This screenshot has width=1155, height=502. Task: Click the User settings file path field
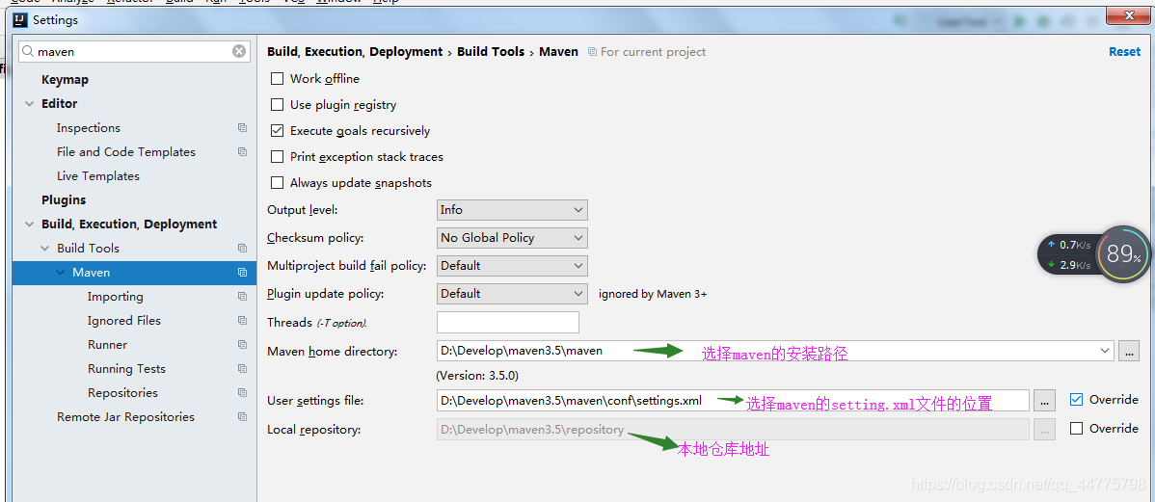coord(733,401)
